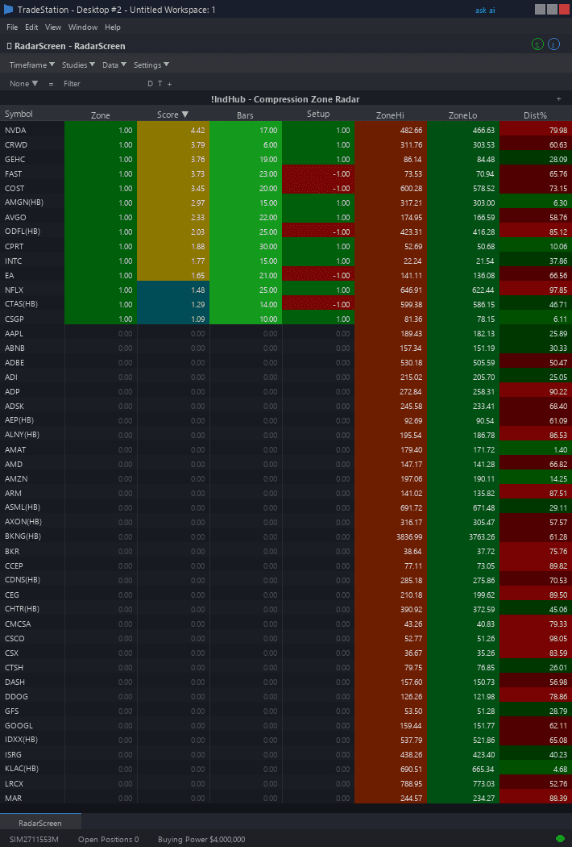Select the CRWD symbol cell

click(x=32, y=144)
